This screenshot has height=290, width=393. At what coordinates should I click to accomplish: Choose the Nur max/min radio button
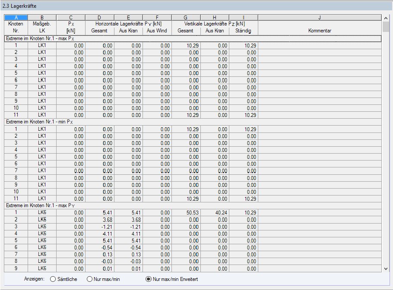tap(89, 279)
